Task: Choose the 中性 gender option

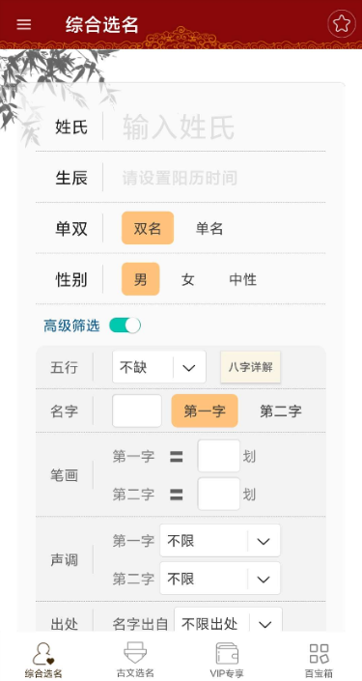Action: click(x=242, y=279)
